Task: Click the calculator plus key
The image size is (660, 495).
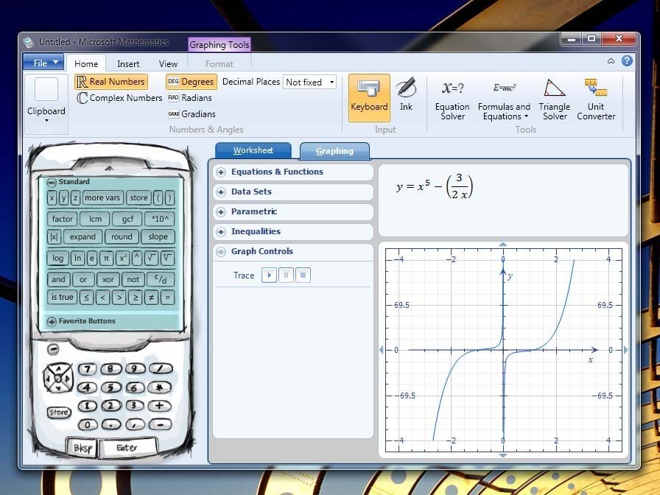Action: coord(160,406)
